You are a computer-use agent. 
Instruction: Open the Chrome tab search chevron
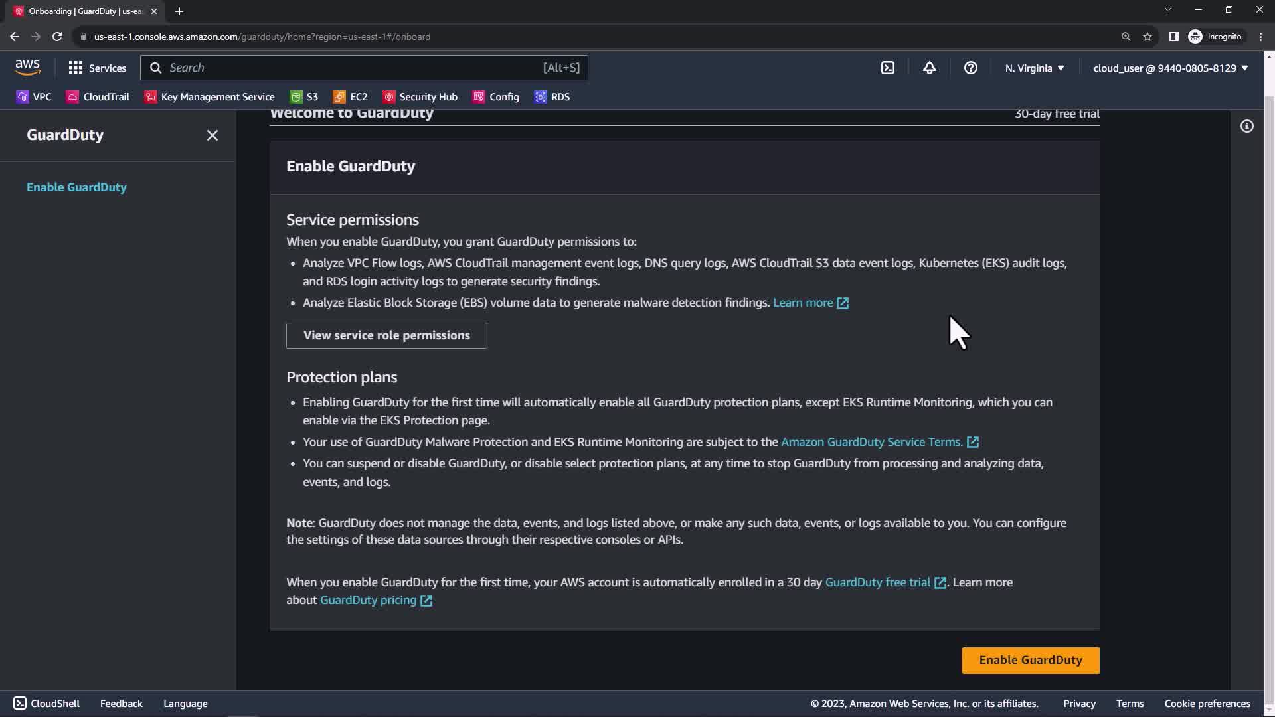coord(1167,10)
